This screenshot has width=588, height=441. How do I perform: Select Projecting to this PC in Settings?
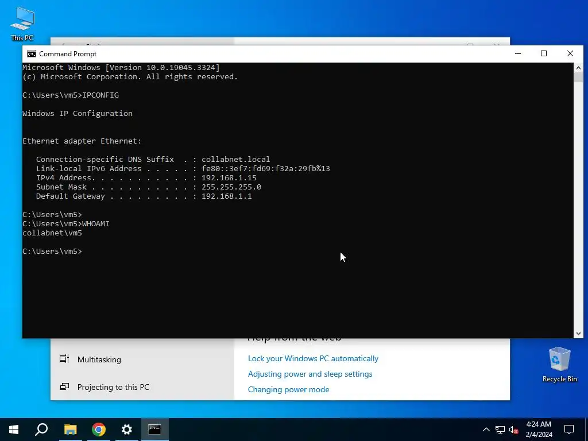113,387
